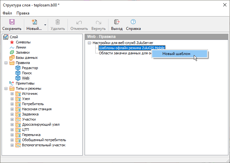
Task: Choose Новый шаблон from context menu
Action: (x=176, y=54)
